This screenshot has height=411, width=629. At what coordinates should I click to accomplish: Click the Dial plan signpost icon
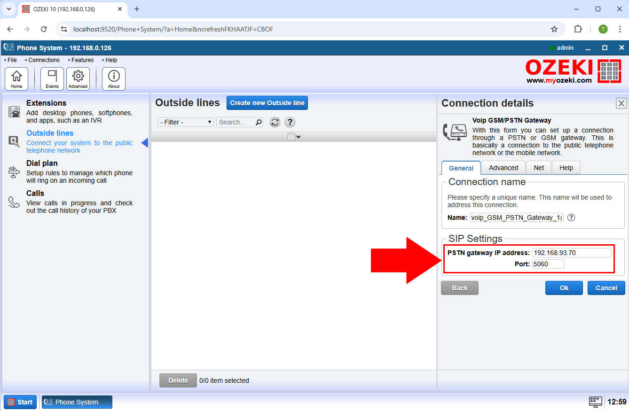[14, 172]
